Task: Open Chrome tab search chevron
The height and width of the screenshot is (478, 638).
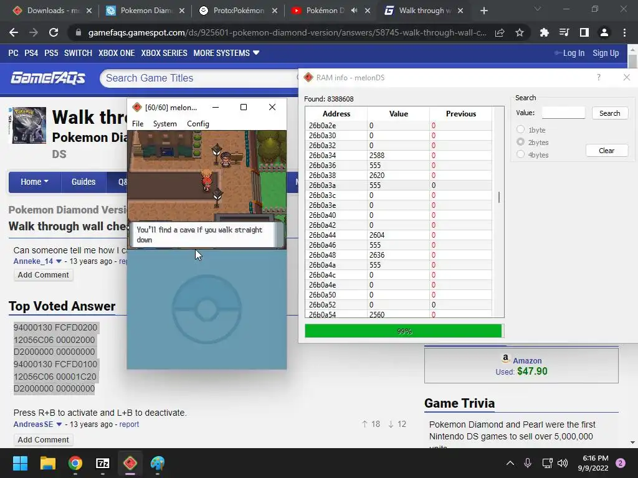Action: coord(538,9)
